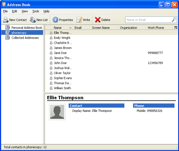This screenshot has width=179, height=151.
Task: Click contact icon next to William Smith
Action: 51,88
